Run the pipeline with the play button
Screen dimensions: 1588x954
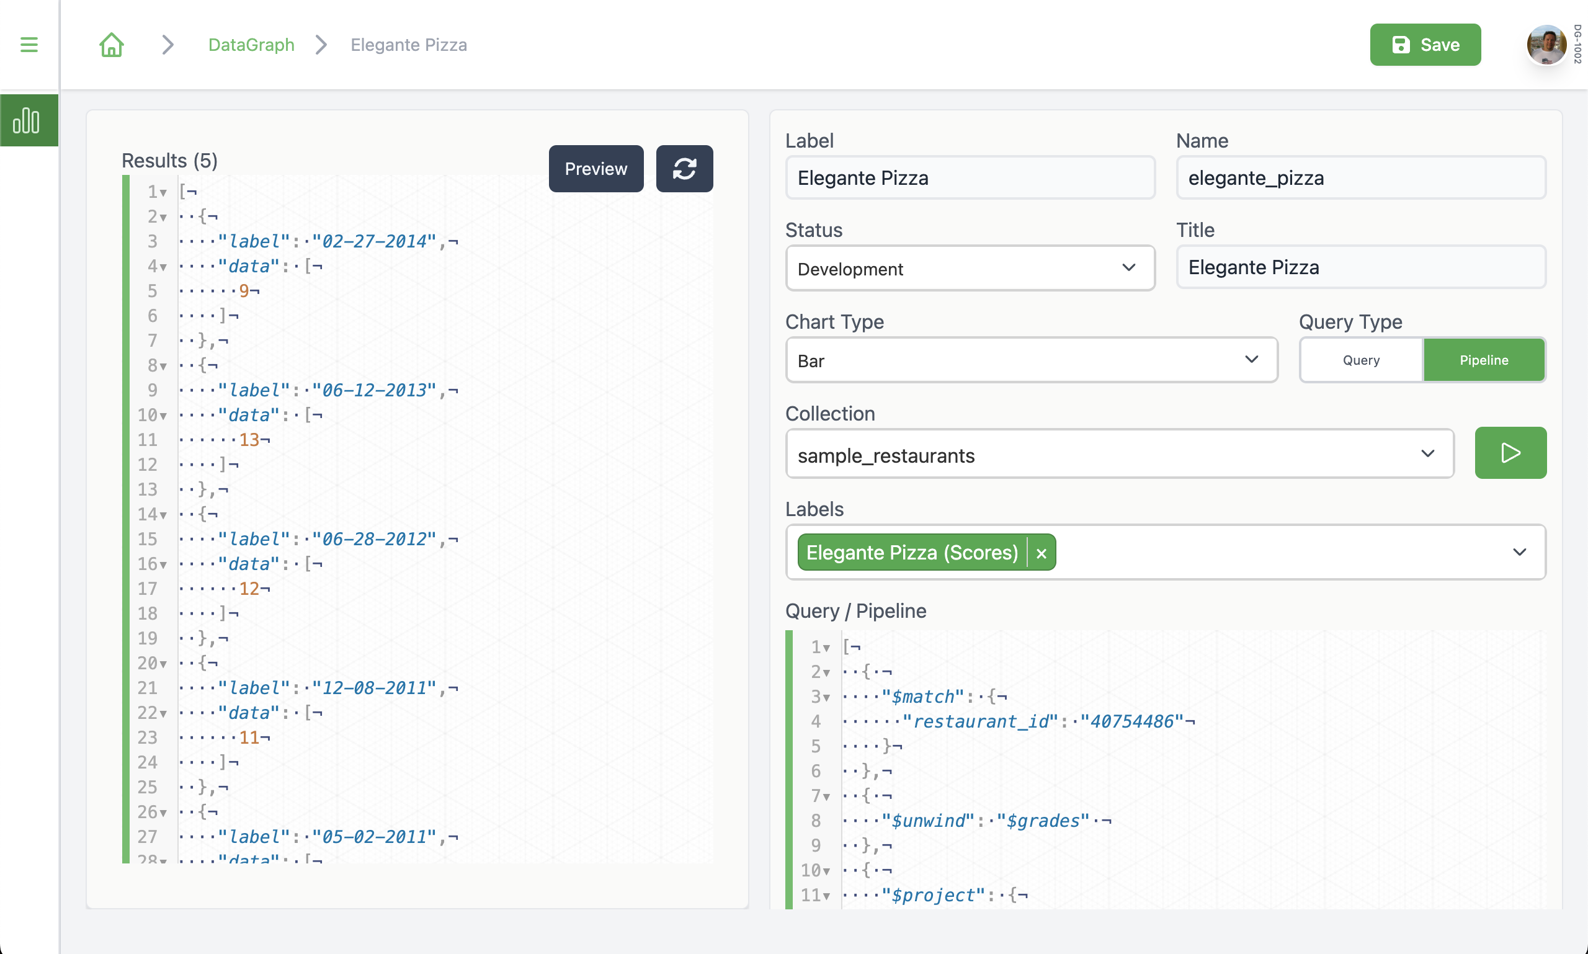[1510, 453]
